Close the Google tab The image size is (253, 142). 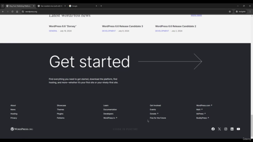(96, 6)
